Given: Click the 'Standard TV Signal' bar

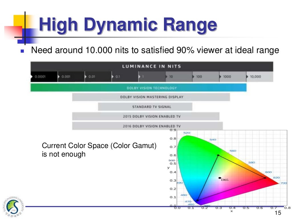Looking at the screenshot, I should pos(145,107).
